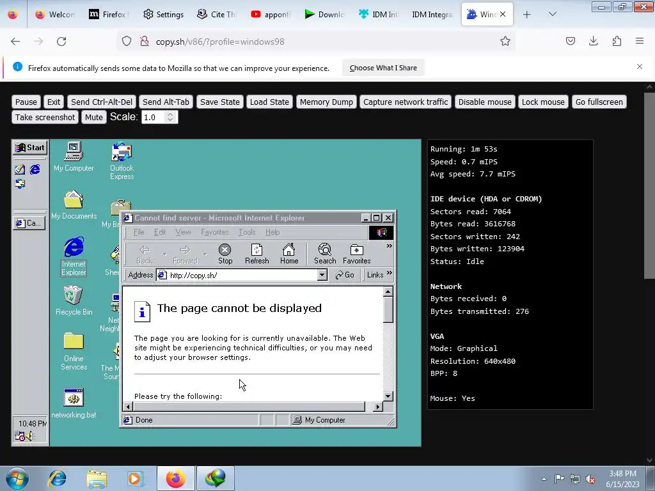
Task: Open Firefox hamburger application menu
Action: point(640,41)
